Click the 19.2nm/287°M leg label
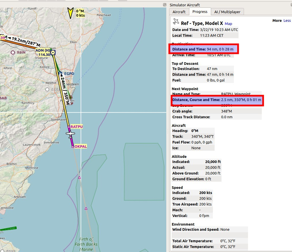 click(24, 41)
